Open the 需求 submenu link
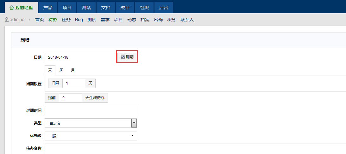The image size is (346, 154). click(x=105, y=20)
